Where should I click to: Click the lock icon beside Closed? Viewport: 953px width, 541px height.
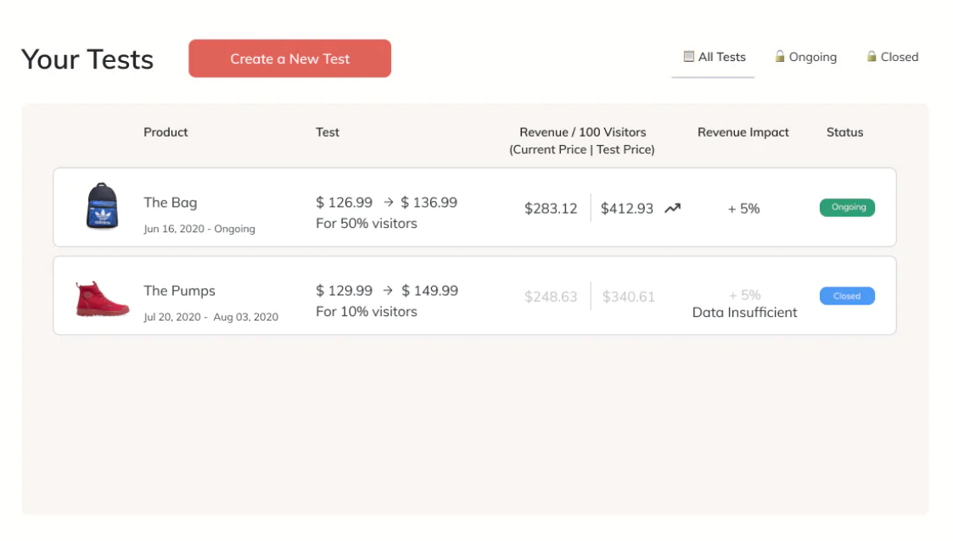tap(871, 57)
